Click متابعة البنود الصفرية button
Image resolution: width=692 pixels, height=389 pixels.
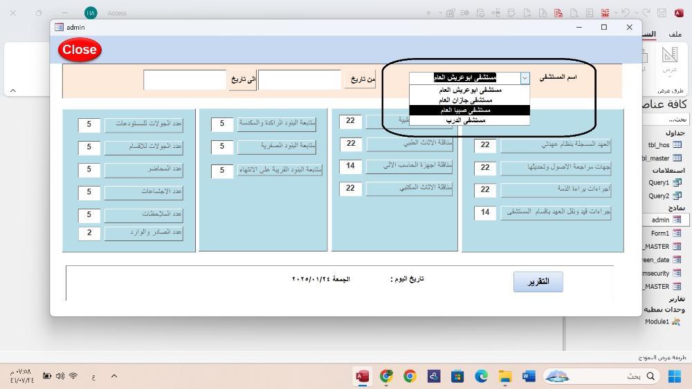tap(277, 146)
